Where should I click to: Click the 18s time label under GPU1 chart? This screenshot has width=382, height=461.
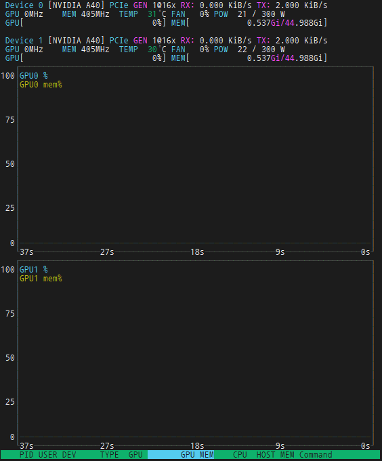point(197,446)
